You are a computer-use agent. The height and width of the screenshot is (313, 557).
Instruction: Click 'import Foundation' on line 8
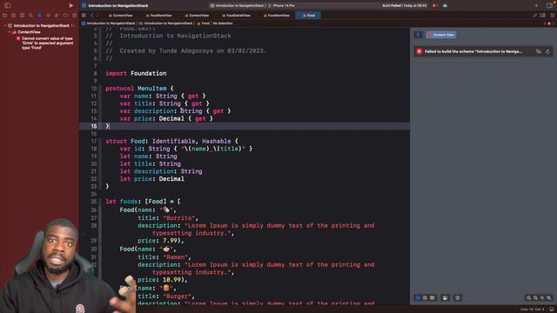pyautogui.click(x=136, y=73)
